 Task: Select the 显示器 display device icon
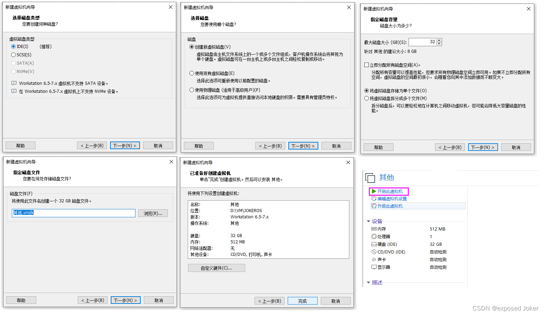tap(374, 267)
